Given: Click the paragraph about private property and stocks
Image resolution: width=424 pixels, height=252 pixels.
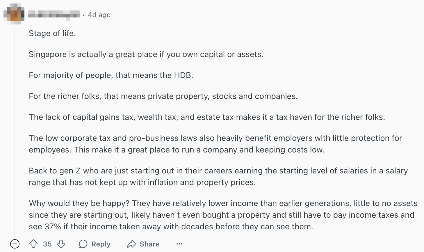Looking at the screenshot, I should coord(163,96).
